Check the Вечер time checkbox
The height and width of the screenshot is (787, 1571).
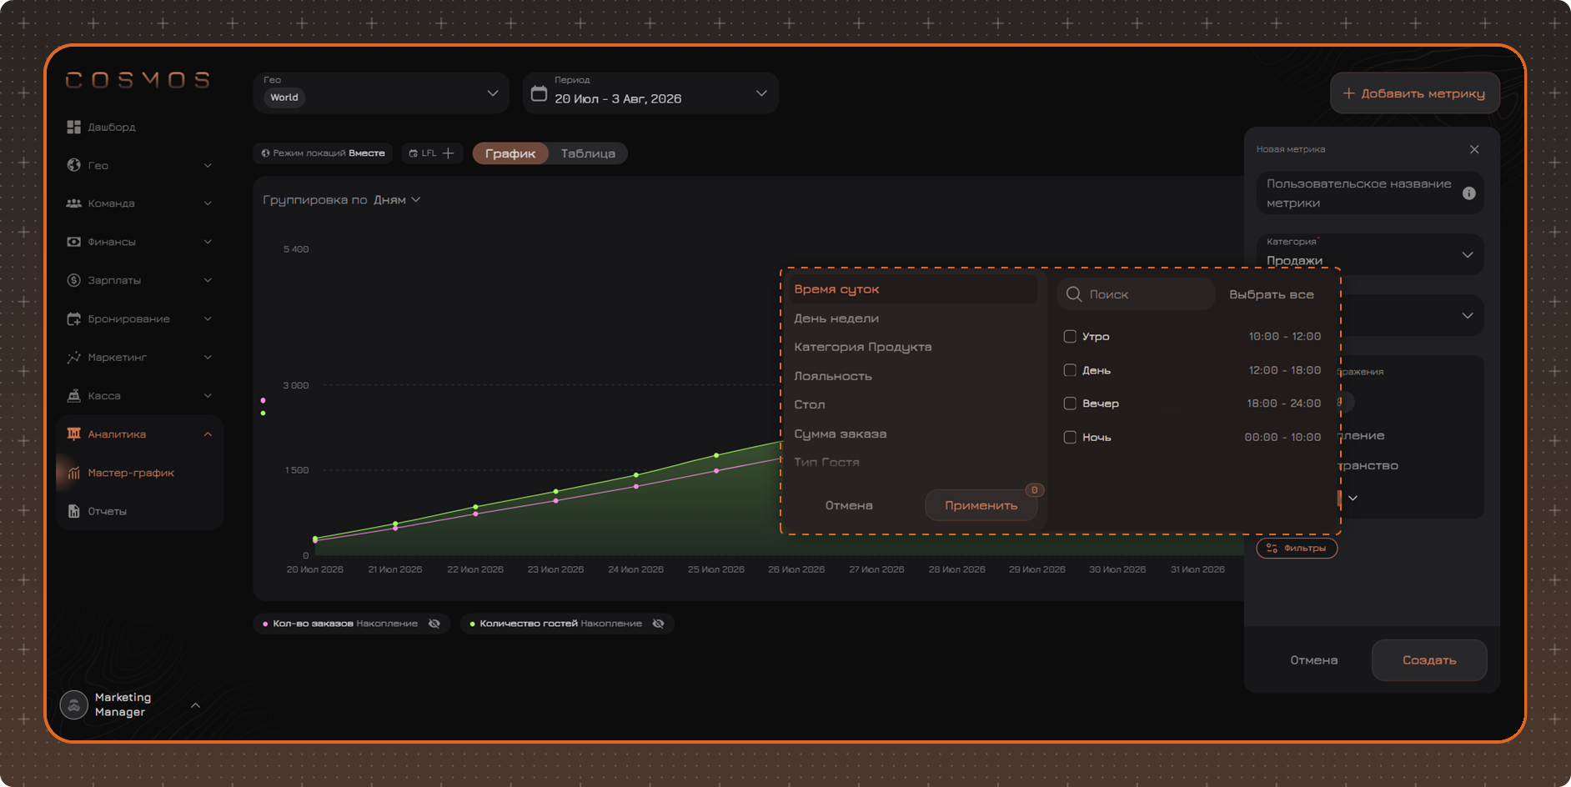1070,404
